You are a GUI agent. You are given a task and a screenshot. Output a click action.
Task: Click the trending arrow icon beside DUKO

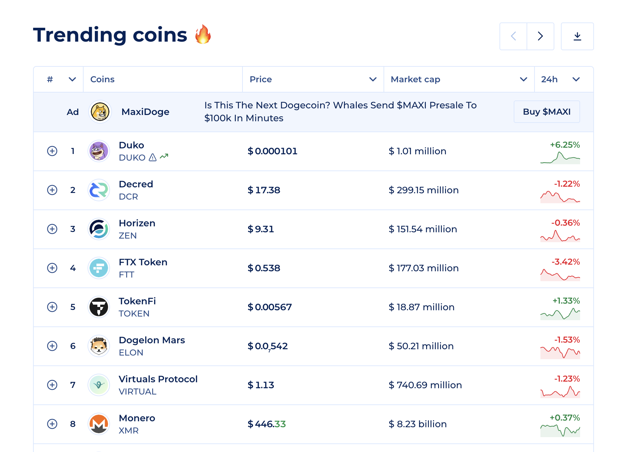164,156
